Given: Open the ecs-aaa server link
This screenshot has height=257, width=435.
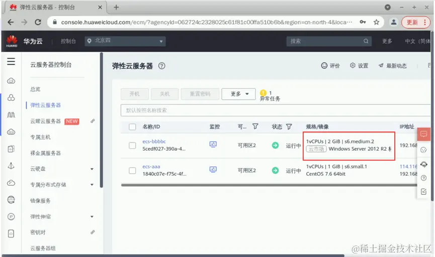Looking at the screenshot, I should tap(151, 167).
